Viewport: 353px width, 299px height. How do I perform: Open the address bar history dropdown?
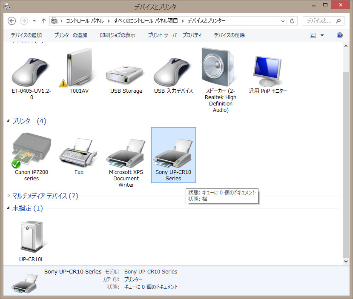284,21
